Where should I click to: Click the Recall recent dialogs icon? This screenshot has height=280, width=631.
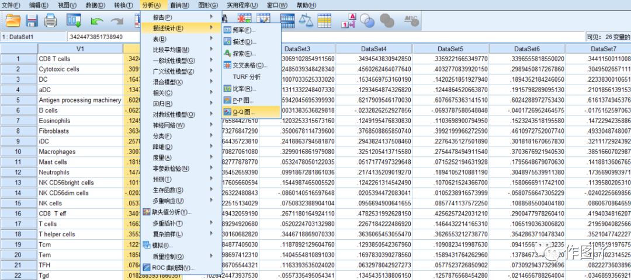[74, 20]
